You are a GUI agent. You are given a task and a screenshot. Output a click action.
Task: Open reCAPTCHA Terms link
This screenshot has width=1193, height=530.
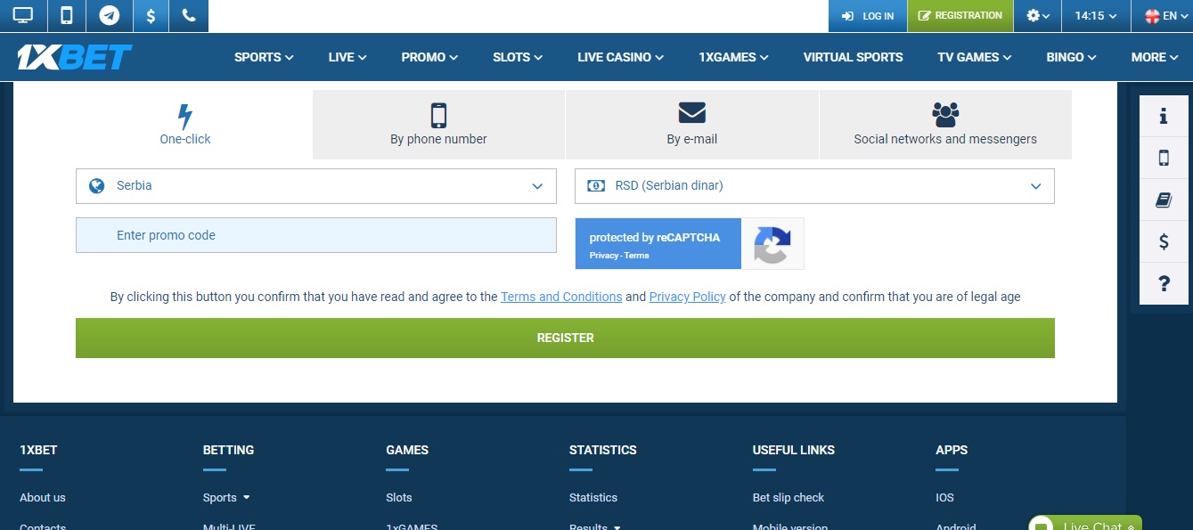[x=636, y=256]
